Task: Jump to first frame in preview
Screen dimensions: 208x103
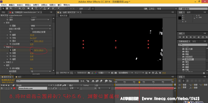Action: [180, 37]
